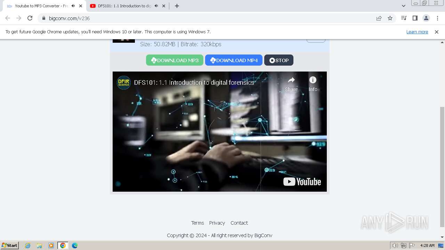Screen dimensions: 445x250
Task: Bookmark this page with the star
Action: point(390,18)
